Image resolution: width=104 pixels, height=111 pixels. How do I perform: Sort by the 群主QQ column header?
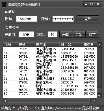pos(71,45)
